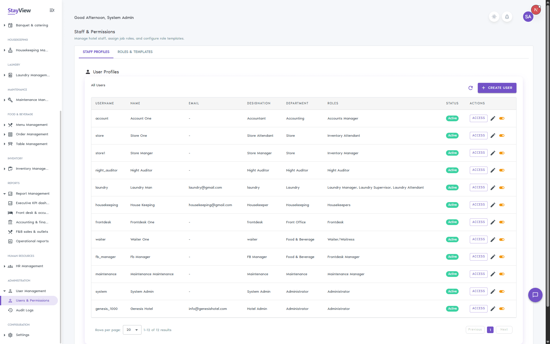Toggle active status for store user
The width and height of the screenshot is (550, 344).
click(502, 136)
